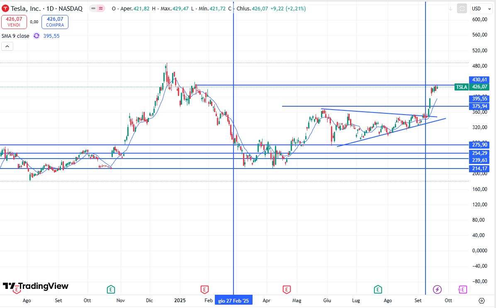
Task: Click the Tesla logo symbol icon
Action: (x=5, y=9)
